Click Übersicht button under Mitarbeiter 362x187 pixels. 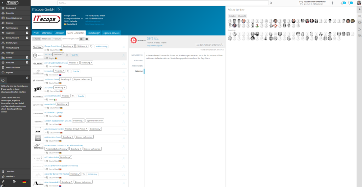tap(242, 16)
